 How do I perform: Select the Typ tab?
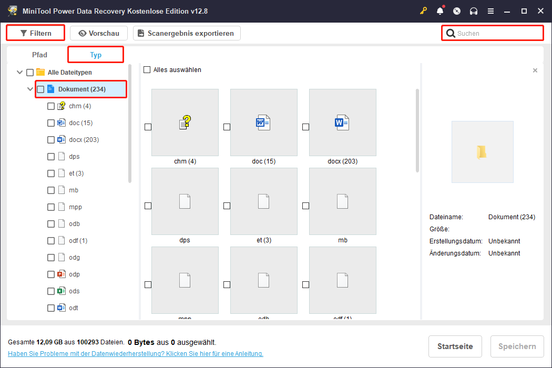95,54
